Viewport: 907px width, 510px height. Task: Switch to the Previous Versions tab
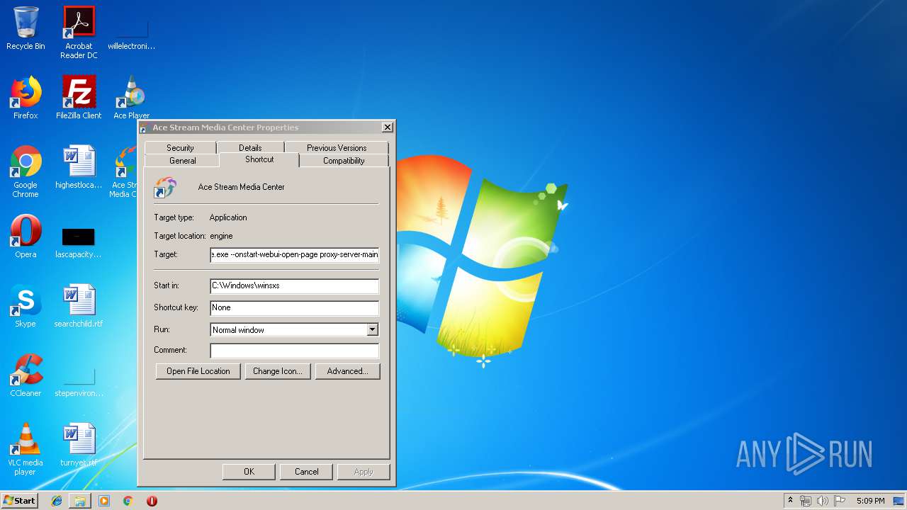(337, 147)
